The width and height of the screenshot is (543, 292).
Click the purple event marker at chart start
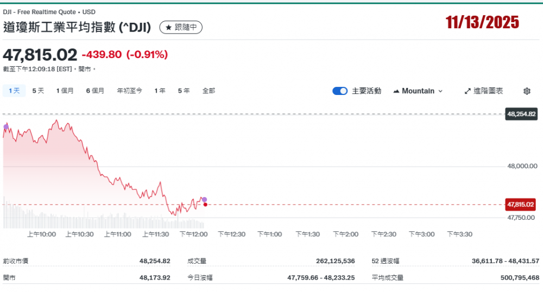point(6,126)
